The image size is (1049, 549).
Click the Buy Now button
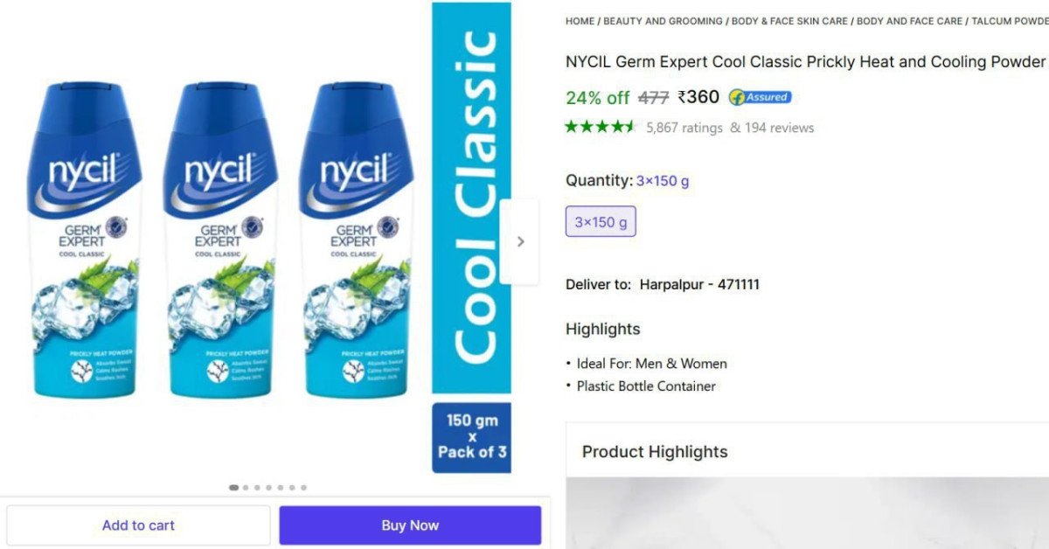pyautogui.click(x=410, y=525)
